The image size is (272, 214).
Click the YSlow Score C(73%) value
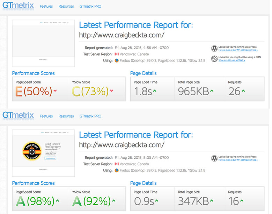(90, 91)
